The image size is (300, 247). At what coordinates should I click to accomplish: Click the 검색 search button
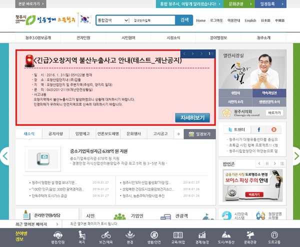tap(184, 20)
